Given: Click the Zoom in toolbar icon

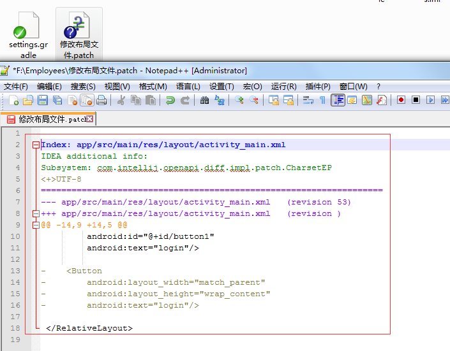Looking at the screenshot, I should tap(239, 100).
